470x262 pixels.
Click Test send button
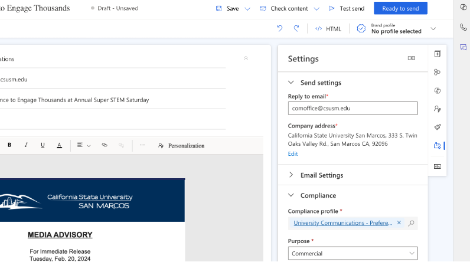347,8
